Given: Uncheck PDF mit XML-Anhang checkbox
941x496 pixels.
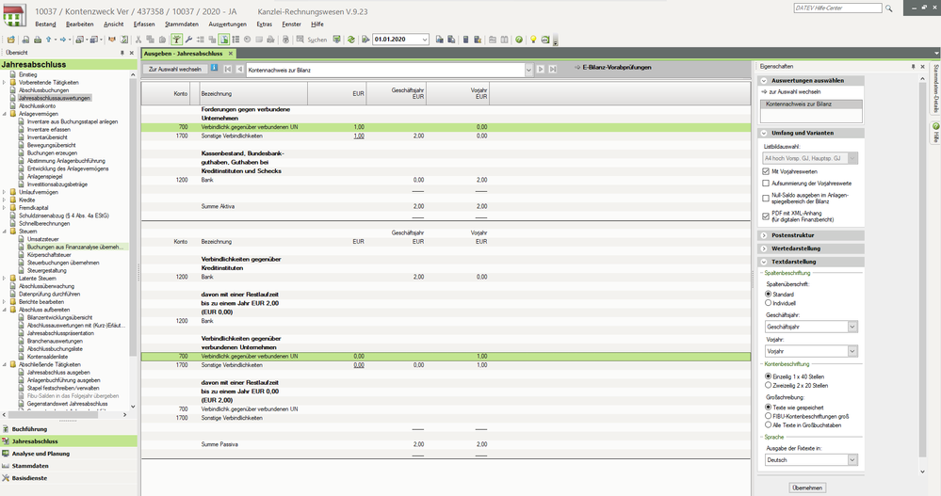Looking at the screenshot, I should (x=766, y=216).
